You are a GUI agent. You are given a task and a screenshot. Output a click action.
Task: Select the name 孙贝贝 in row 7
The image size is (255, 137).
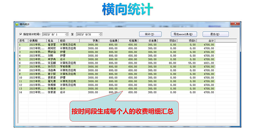(x=52, y=67)
